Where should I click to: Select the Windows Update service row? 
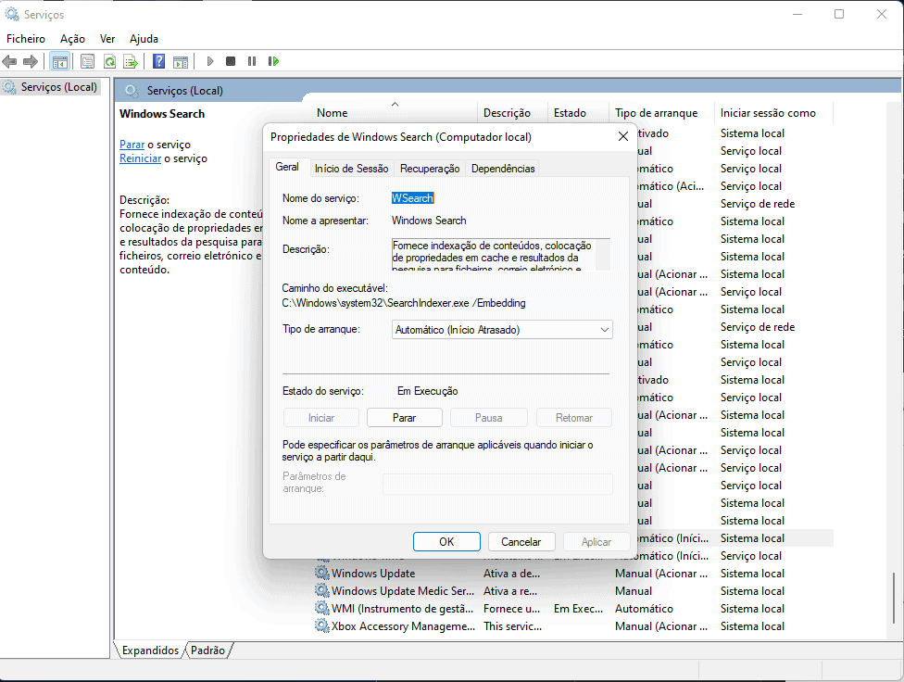(573, 573)
